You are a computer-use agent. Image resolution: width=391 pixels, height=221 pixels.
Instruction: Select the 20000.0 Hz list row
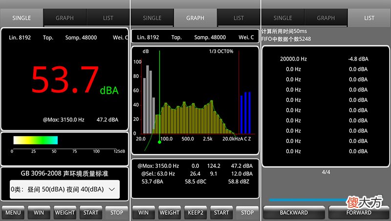[x=324, y=59]
